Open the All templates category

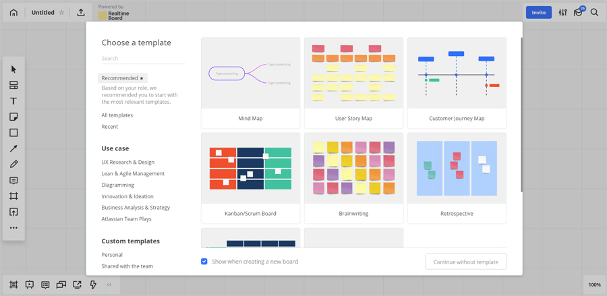[x=117, y=115]
